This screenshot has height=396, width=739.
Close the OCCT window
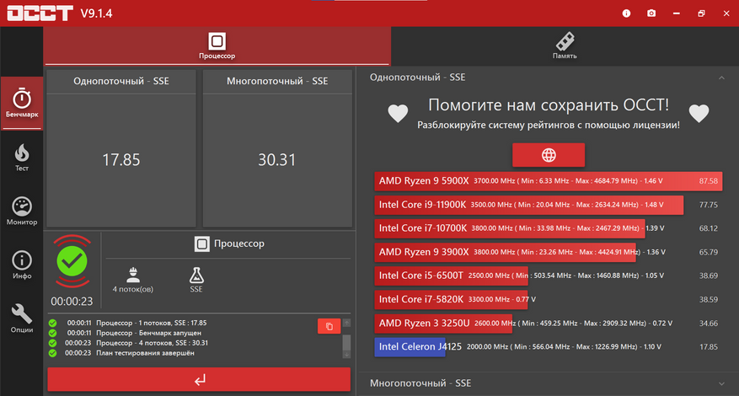[726, 13]
